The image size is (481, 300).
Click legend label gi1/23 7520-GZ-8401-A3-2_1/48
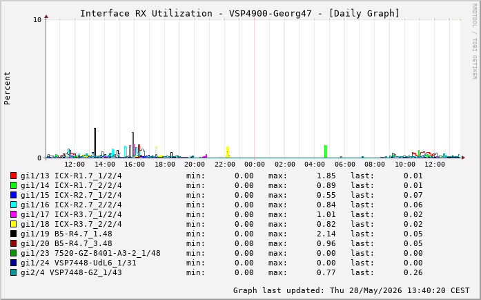tap(90, 253)
